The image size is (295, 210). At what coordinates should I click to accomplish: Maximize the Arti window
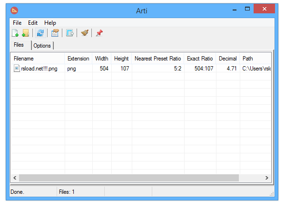point(247,9)
